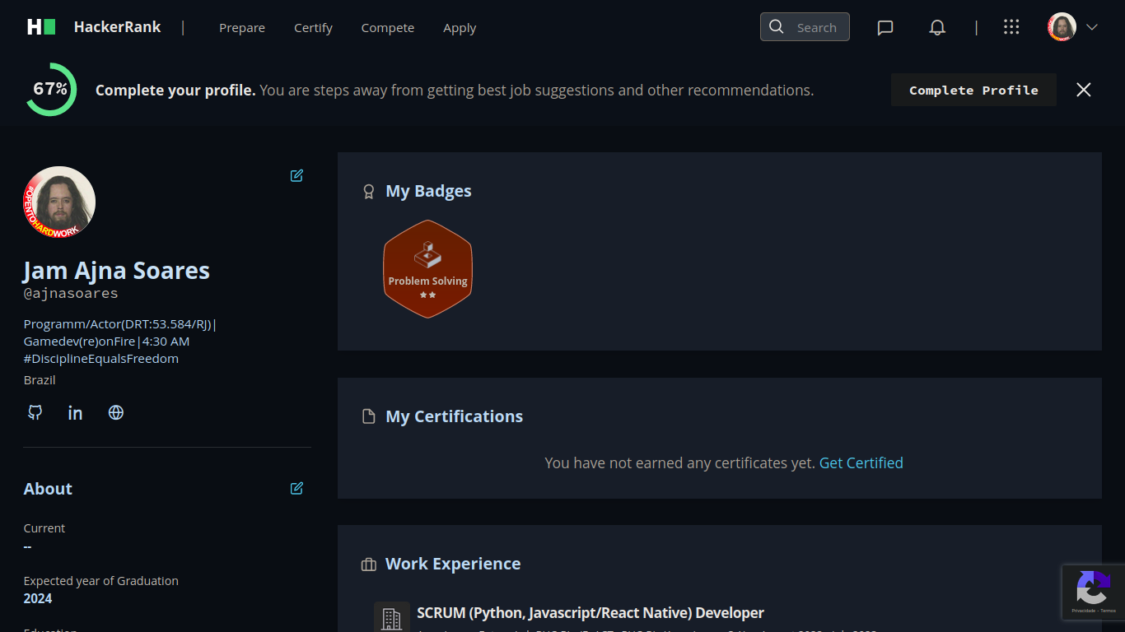Image resolution: width=1125 pixels, height=632 pixels.
Task: Edit profile with the top pencil icon
Action: (296, 175)
